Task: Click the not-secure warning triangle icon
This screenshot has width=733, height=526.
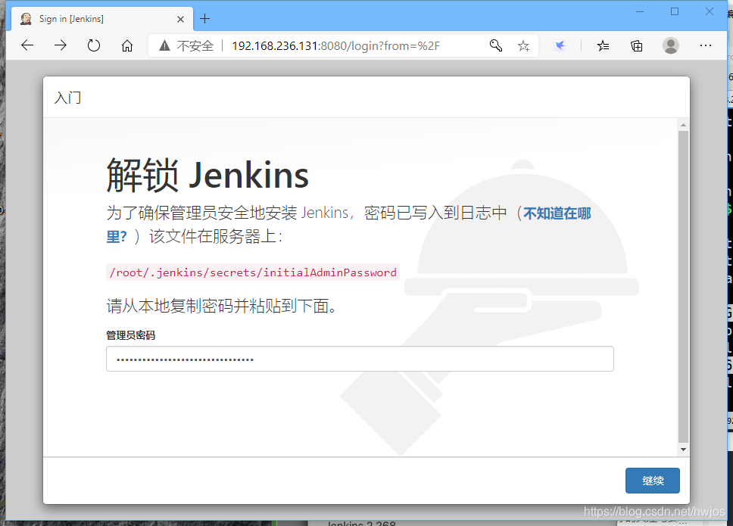Action: point(164,45)
